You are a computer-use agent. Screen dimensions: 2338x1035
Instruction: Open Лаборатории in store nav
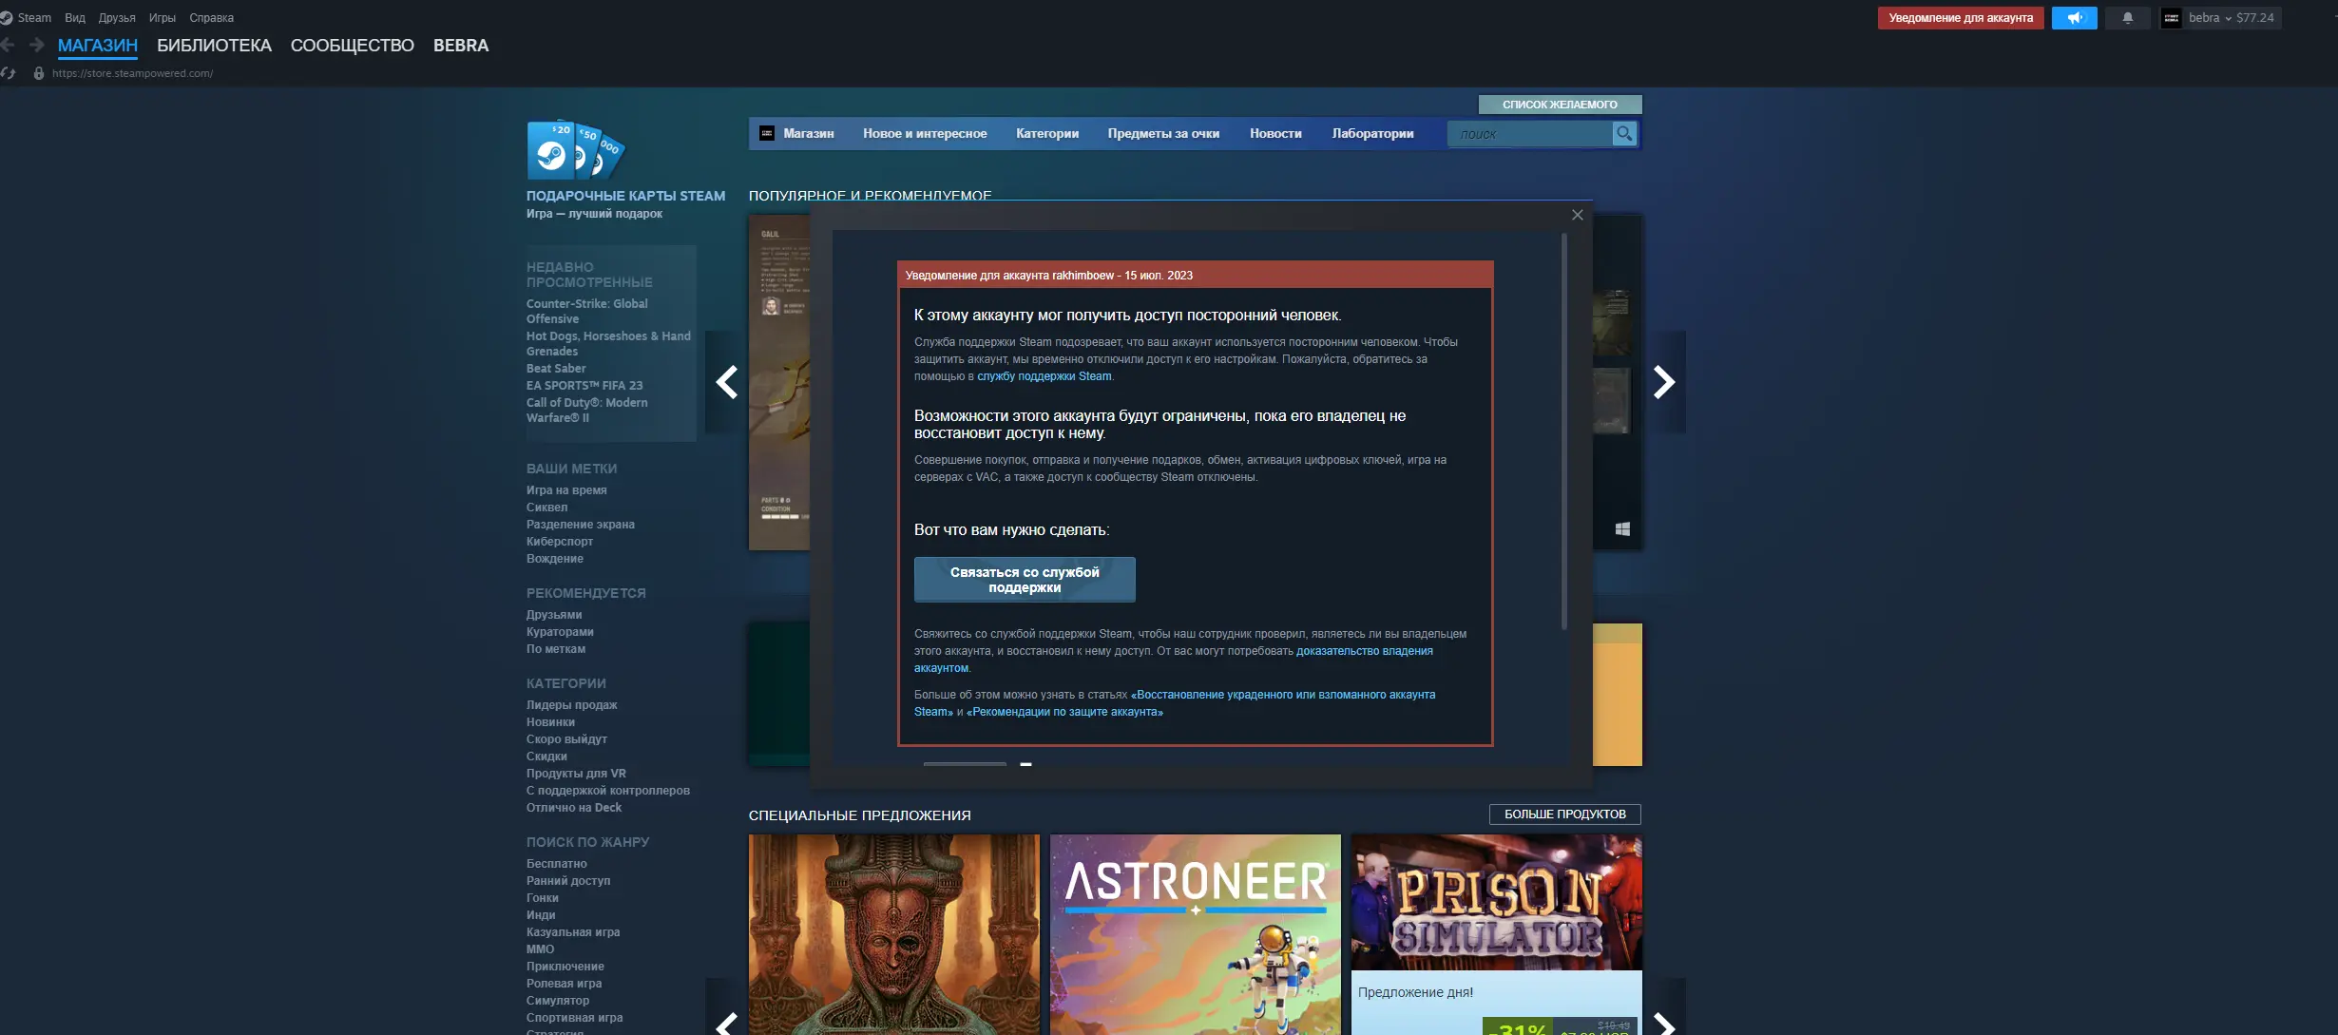click(1372, 134)
